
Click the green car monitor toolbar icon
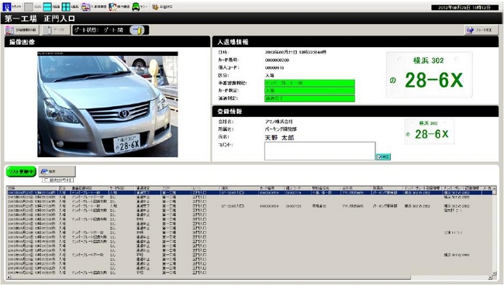(136, 7)
